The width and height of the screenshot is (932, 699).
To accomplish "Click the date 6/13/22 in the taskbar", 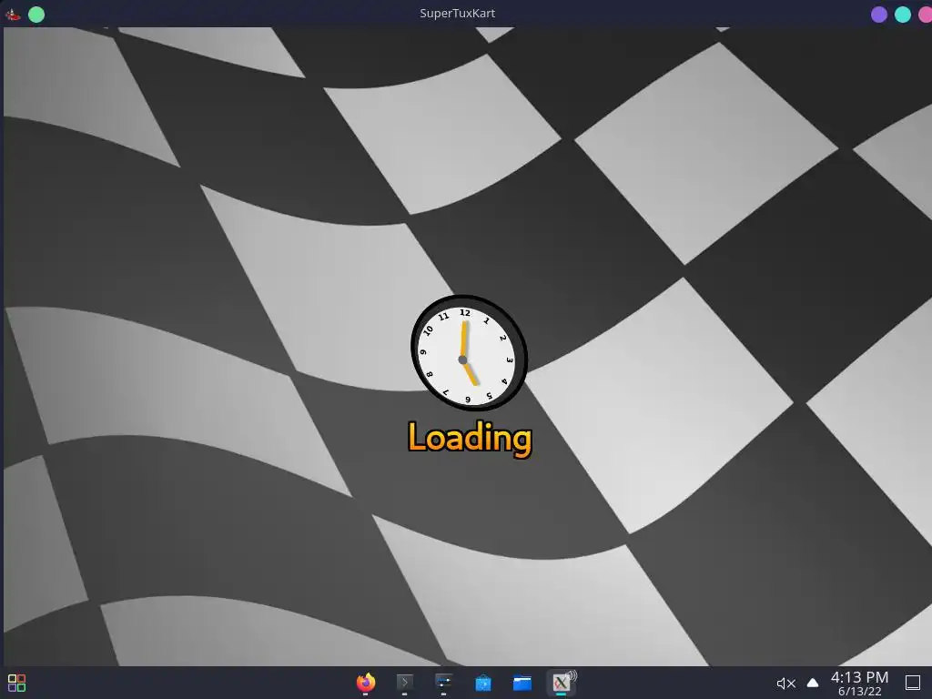I will [x=859, y=692].
